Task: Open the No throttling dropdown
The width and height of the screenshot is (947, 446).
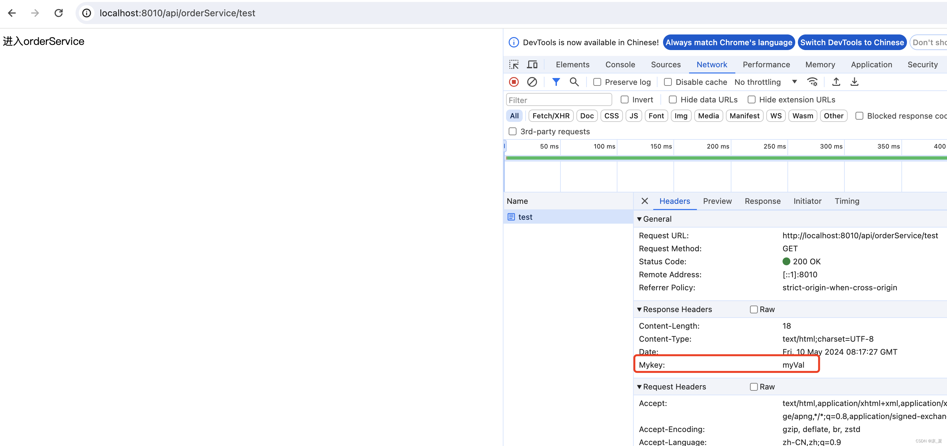Action: [765, 82]
